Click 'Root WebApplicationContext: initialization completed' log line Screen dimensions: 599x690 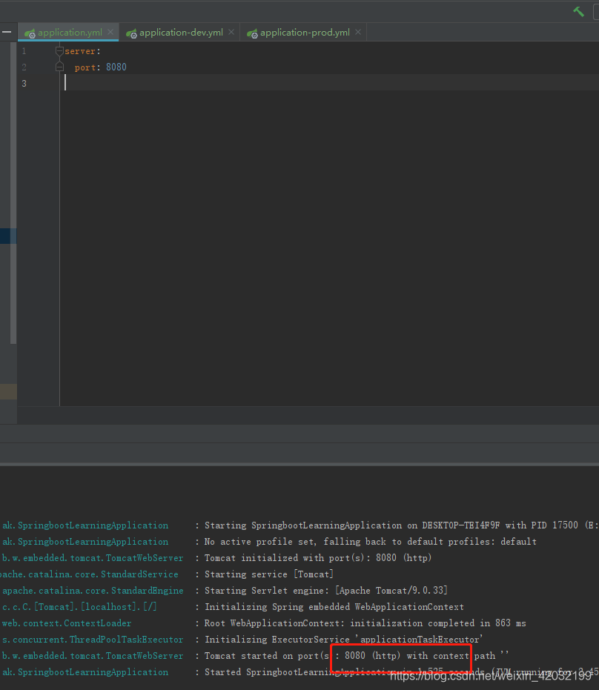pyautogui.click(x=365, y=623)
